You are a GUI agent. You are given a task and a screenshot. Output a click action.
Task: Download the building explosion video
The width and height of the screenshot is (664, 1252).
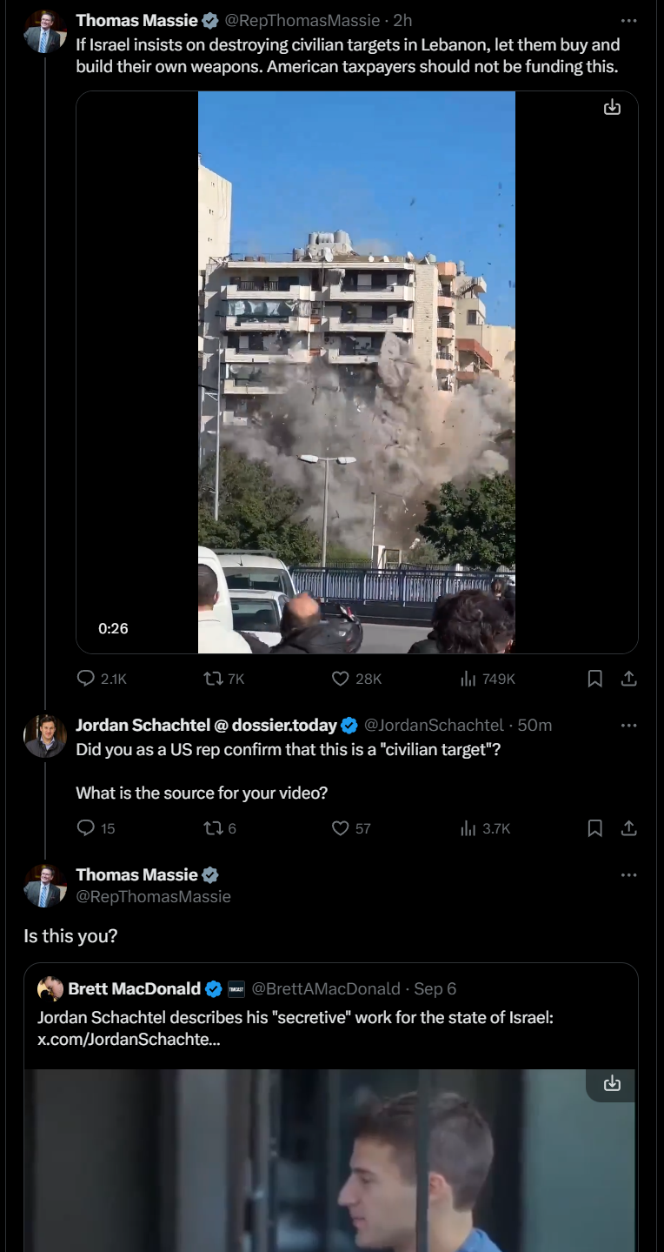click(613, 107)
